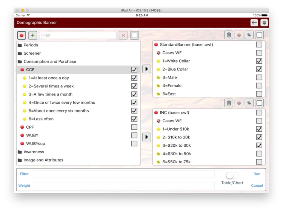Click the Weight expression field
This screenshot has width=283, height=212.
(x=124, y=186)
